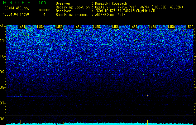This screenshot has width=196, height=125.
Task: Click the filename 1004041450.png
Action: 16,8
